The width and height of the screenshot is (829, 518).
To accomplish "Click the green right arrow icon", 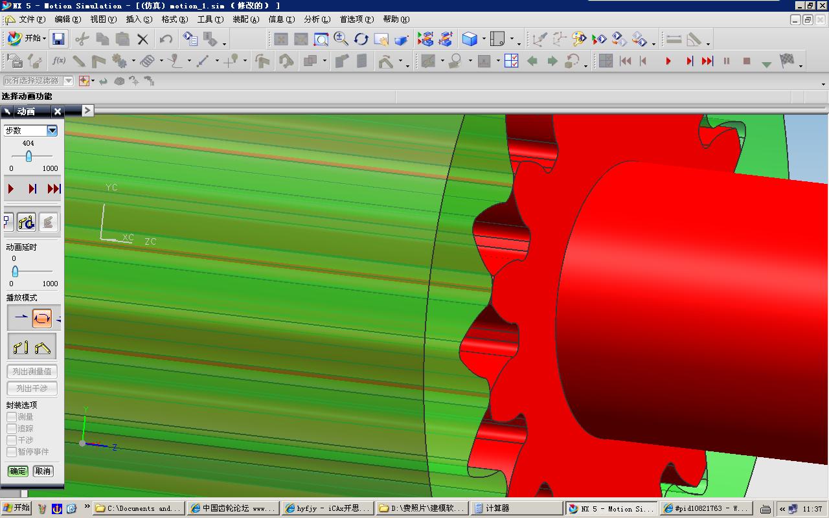I will click(552, 61).
